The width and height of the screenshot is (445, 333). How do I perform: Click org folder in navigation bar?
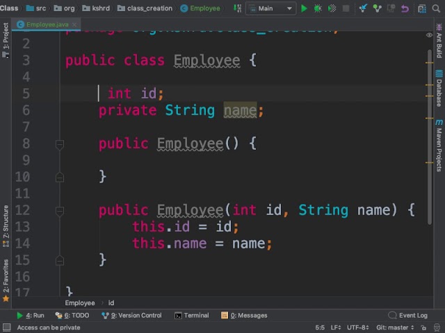click(x=65, y=8)
